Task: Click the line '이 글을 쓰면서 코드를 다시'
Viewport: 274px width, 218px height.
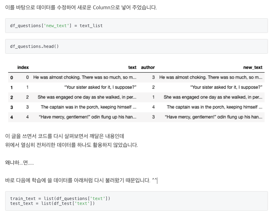Action: (x=65, y=136)
